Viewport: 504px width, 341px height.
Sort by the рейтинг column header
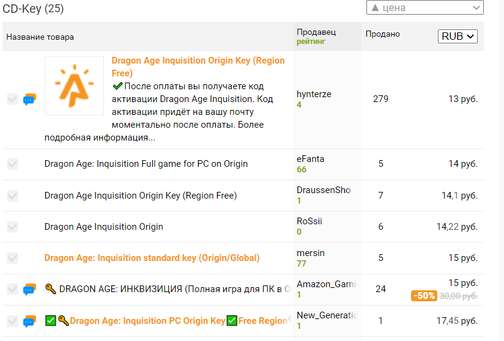point(311,42)
